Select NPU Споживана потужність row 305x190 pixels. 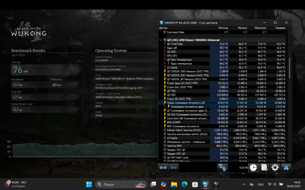tap(222, 126)
